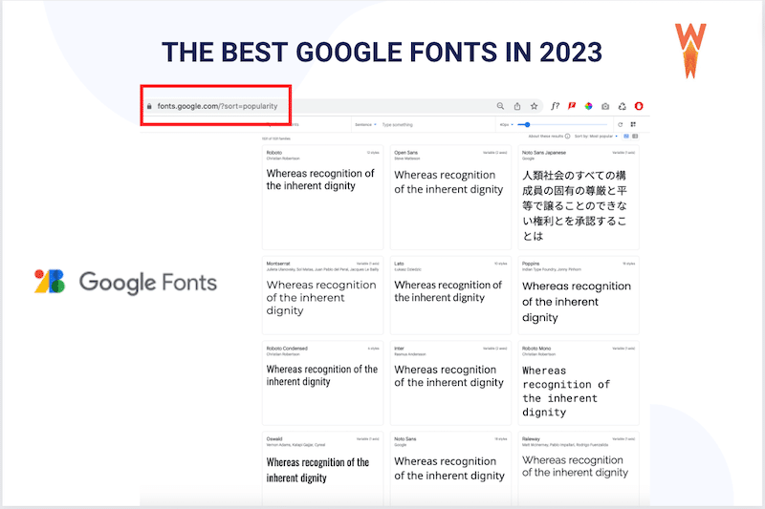
Task: Click the red flag extension icon
Action: [572, 106]
